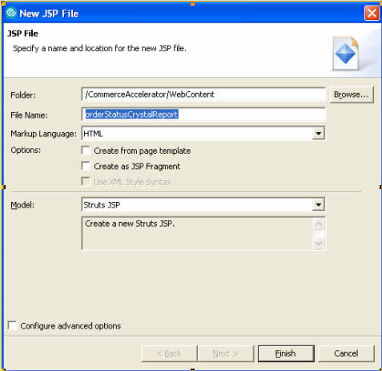Expand the Model dropdown list
This screenshot has height=371, width=382.
(318, 205)
